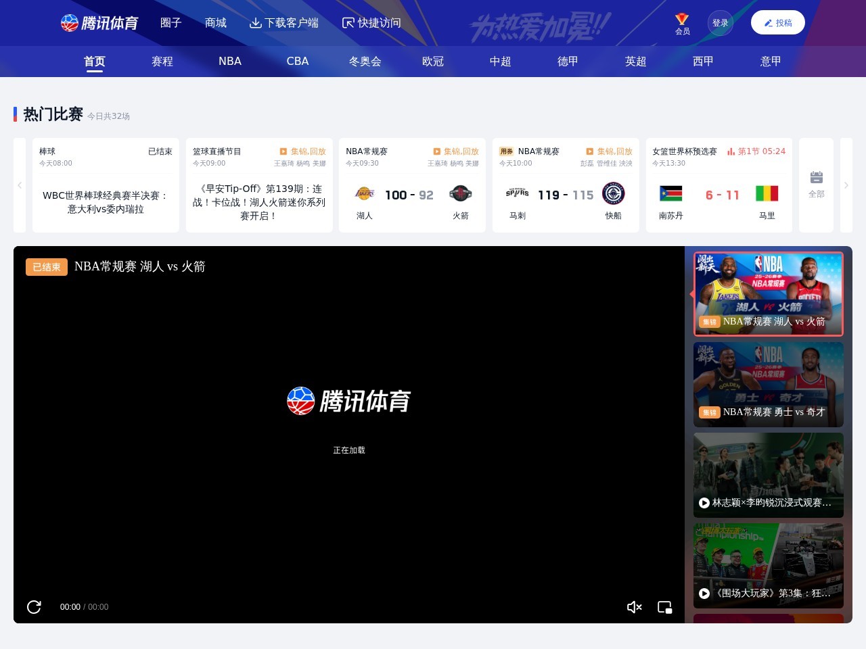Click the Spurs team logo
Screen dimensions: 866x649
click(517, 194)
